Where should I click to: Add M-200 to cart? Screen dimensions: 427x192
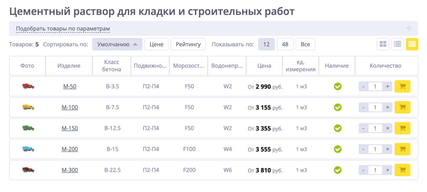402,149
